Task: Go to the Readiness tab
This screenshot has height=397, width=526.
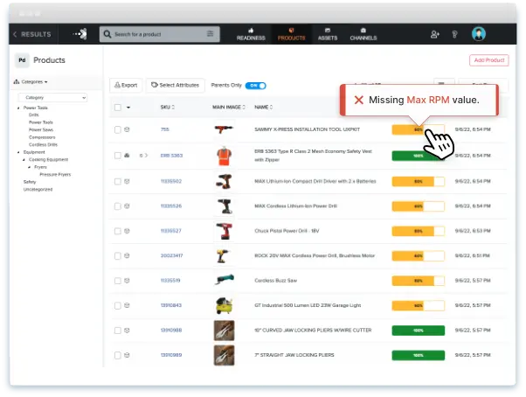Action: pyautogui.click(x=251, y=34)
